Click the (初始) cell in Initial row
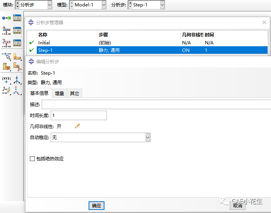The image size is (271, 213). 105,42
